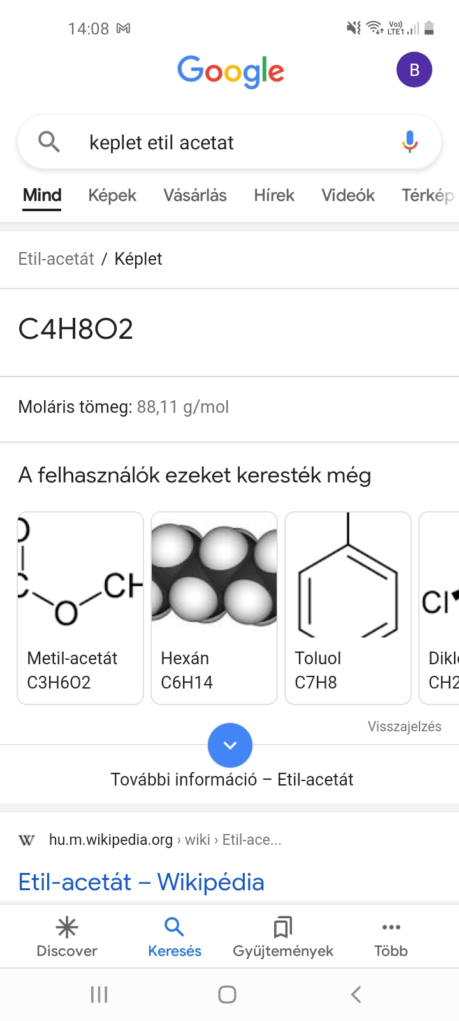Switch to the Képek tab
Screen dimensions: 459x1021
coord(112,195)
